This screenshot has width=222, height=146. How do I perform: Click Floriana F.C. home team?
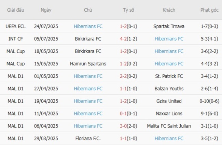tap(88, 138)
